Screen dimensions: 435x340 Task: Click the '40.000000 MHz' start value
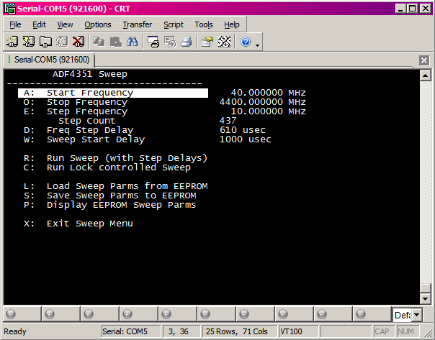click(x=268, y=93)
